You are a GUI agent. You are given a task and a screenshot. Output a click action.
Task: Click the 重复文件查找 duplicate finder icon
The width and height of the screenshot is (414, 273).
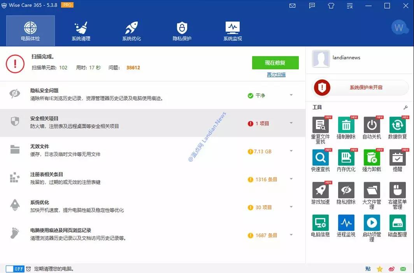coord(320,125)
